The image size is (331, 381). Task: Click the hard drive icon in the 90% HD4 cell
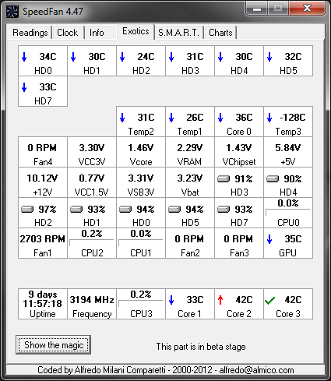point(273,178)
